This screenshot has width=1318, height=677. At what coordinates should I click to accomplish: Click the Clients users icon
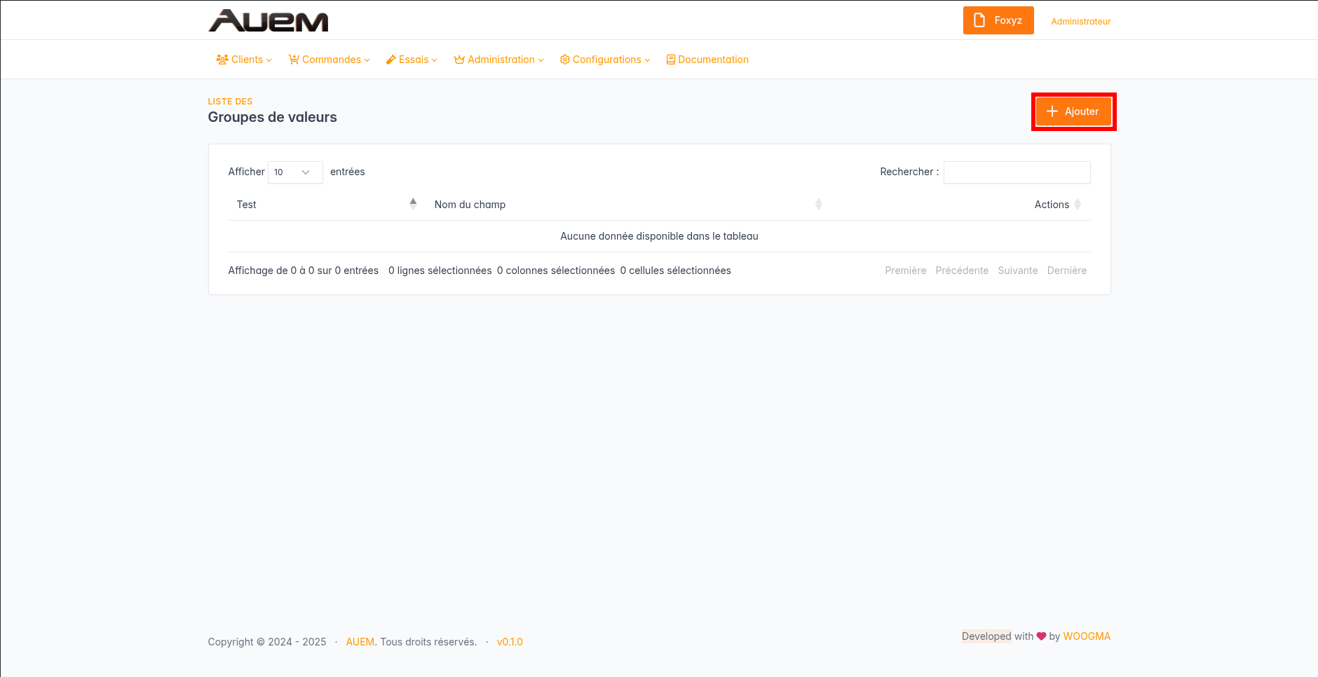point(222,60)
